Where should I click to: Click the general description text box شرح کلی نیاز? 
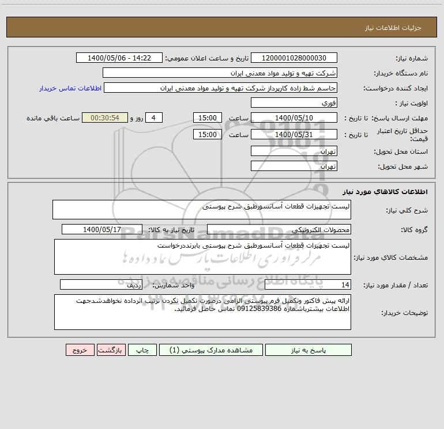pyautogui.click(x=202, y=210)
